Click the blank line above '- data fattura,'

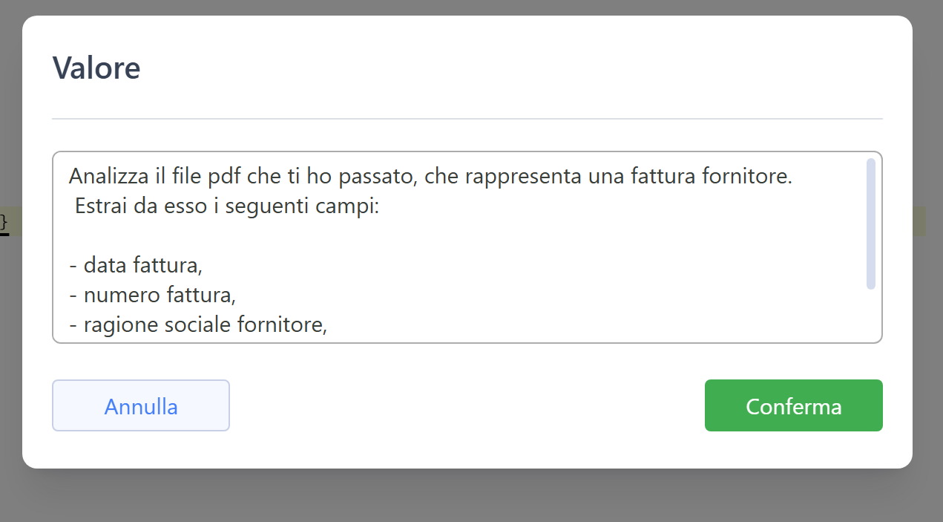click(x=460, y=235)
